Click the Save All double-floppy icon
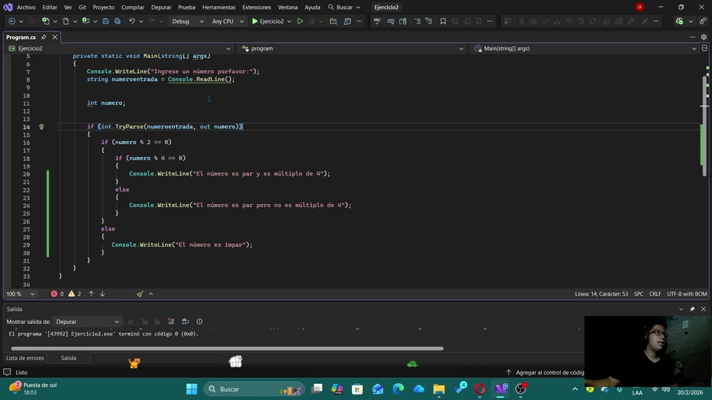The height and width of the screenshot is (400, 712). (x=117, y=21)
